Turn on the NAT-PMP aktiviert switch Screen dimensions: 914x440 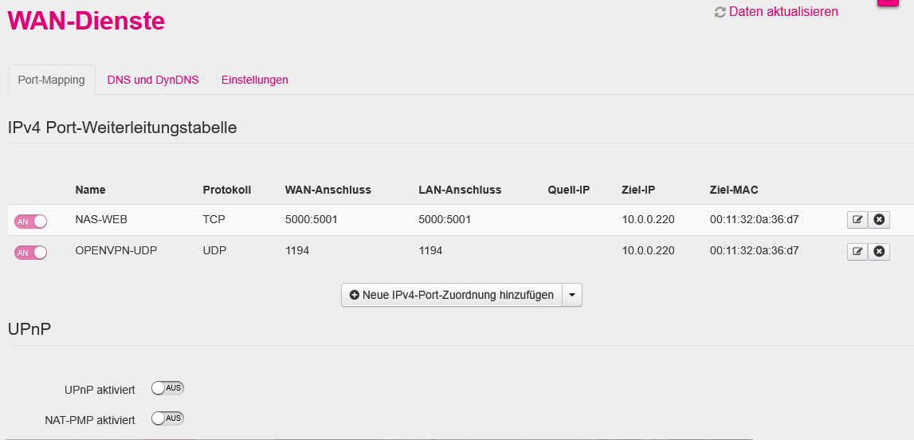click(167, 418)
